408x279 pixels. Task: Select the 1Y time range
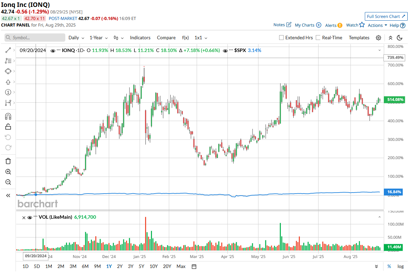tap(109, 266)
